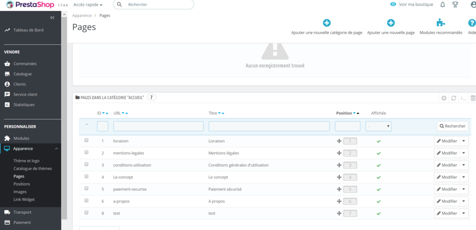
Task: Tick the checkbox for livraison row
Action: pyautogui.click(x=87, y=140)
